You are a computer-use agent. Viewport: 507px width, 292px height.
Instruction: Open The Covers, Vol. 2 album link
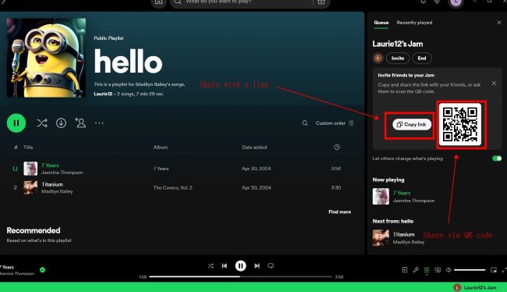point(173,187)
